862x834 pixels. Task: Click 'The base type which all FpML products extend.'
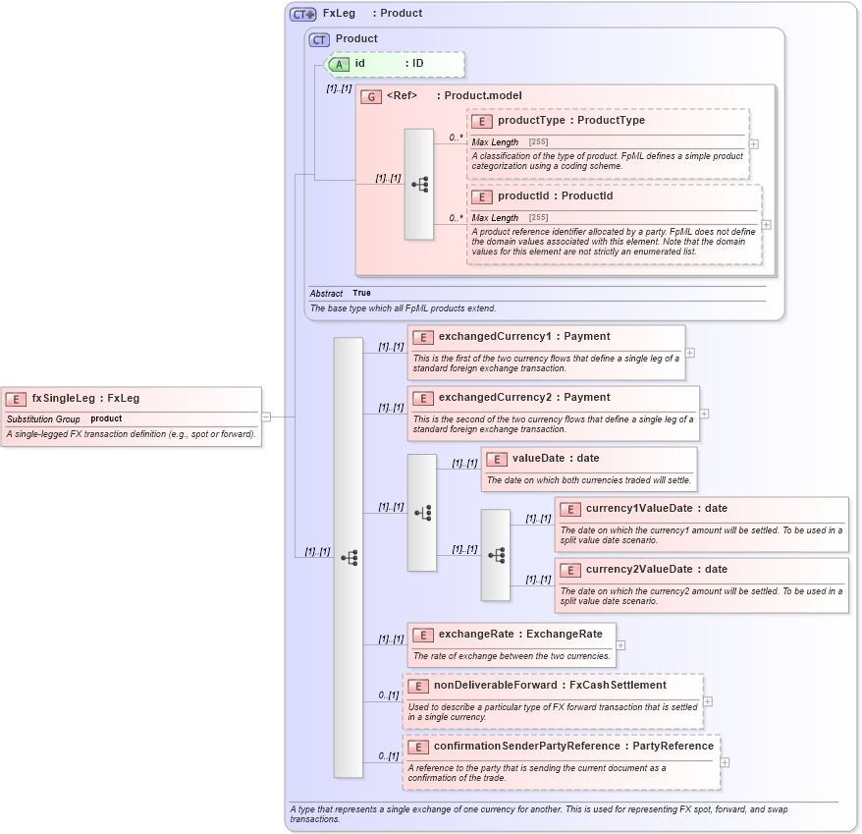[403, 308]
